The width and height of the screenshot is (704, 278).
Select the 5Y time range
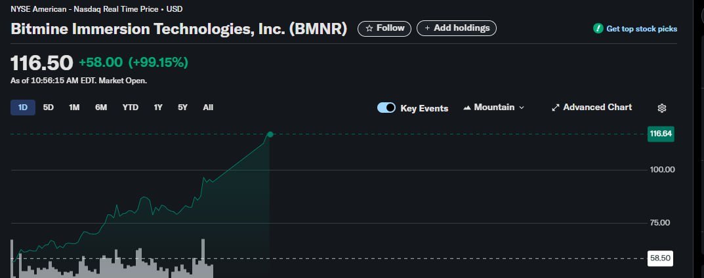coord(182,108)
